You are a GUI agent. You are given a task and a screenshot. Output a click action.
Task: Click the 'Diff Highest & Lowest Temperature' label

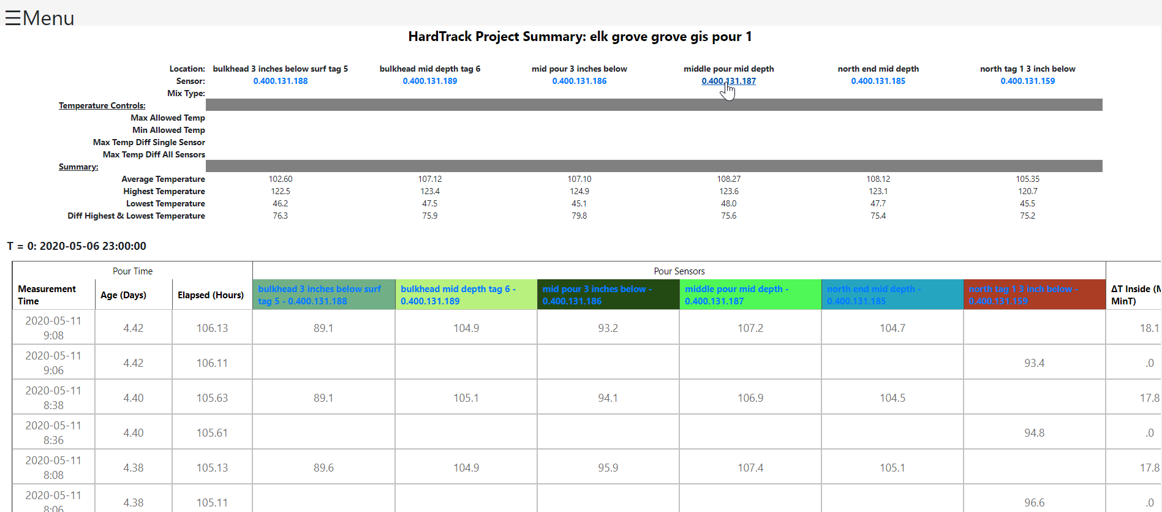(136, 216)
